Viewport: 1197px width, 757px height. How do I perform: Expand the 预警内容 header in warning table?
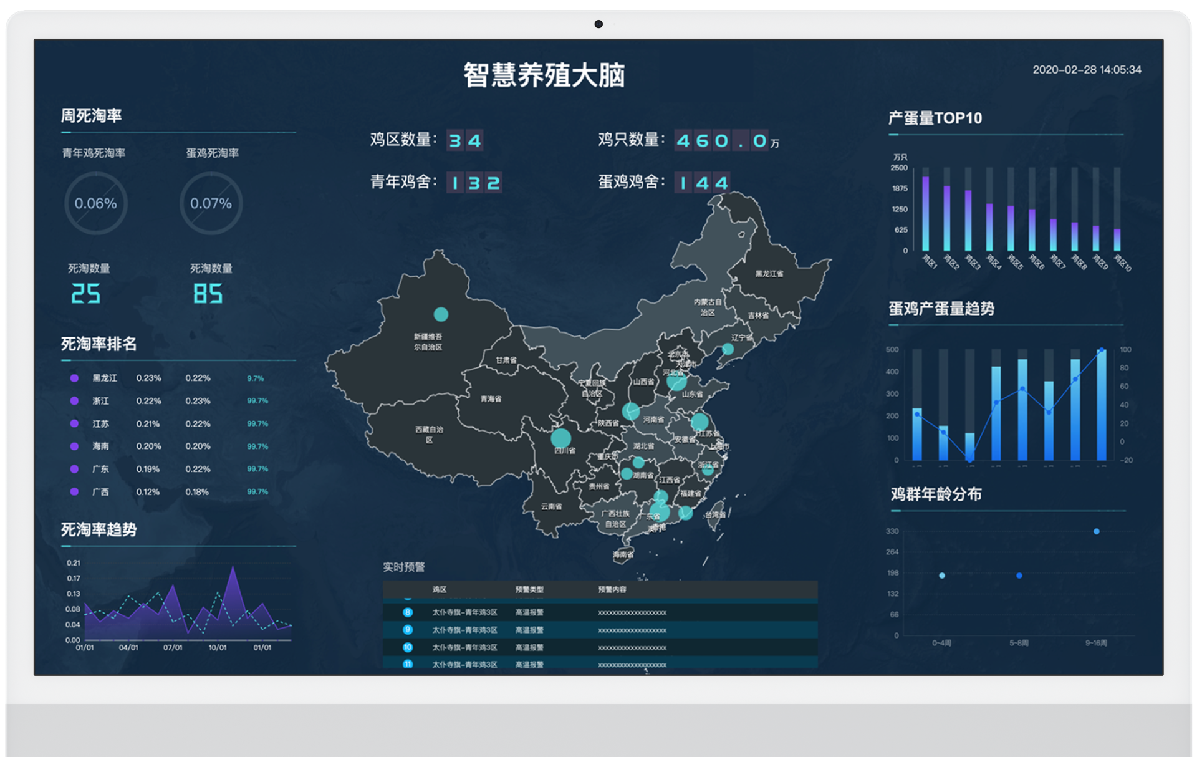[613, 589]
